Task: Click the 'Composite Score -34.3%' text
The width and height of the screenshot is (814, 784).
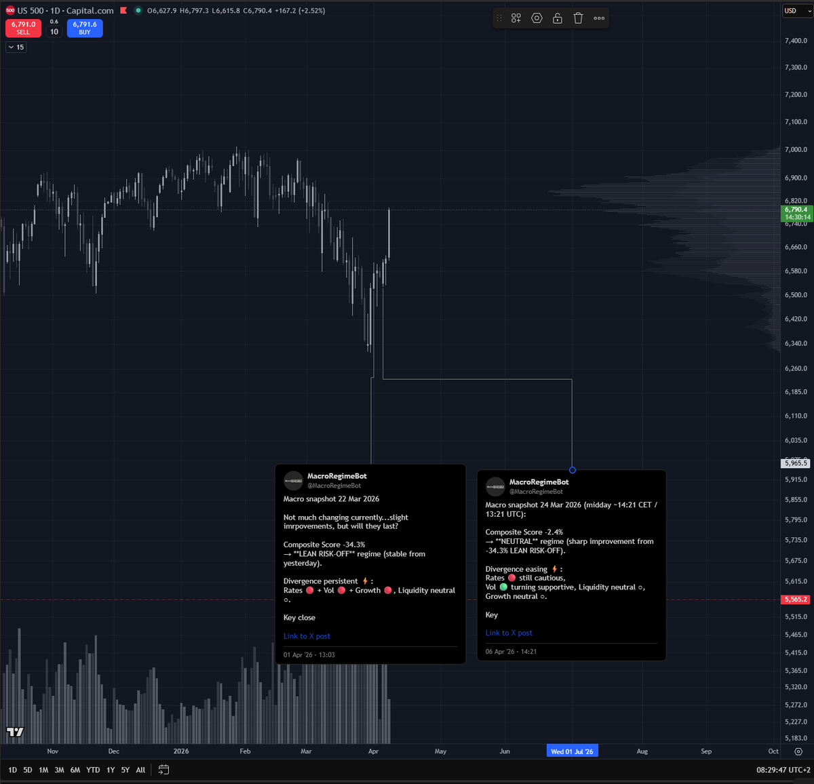Action: [324, 545]
